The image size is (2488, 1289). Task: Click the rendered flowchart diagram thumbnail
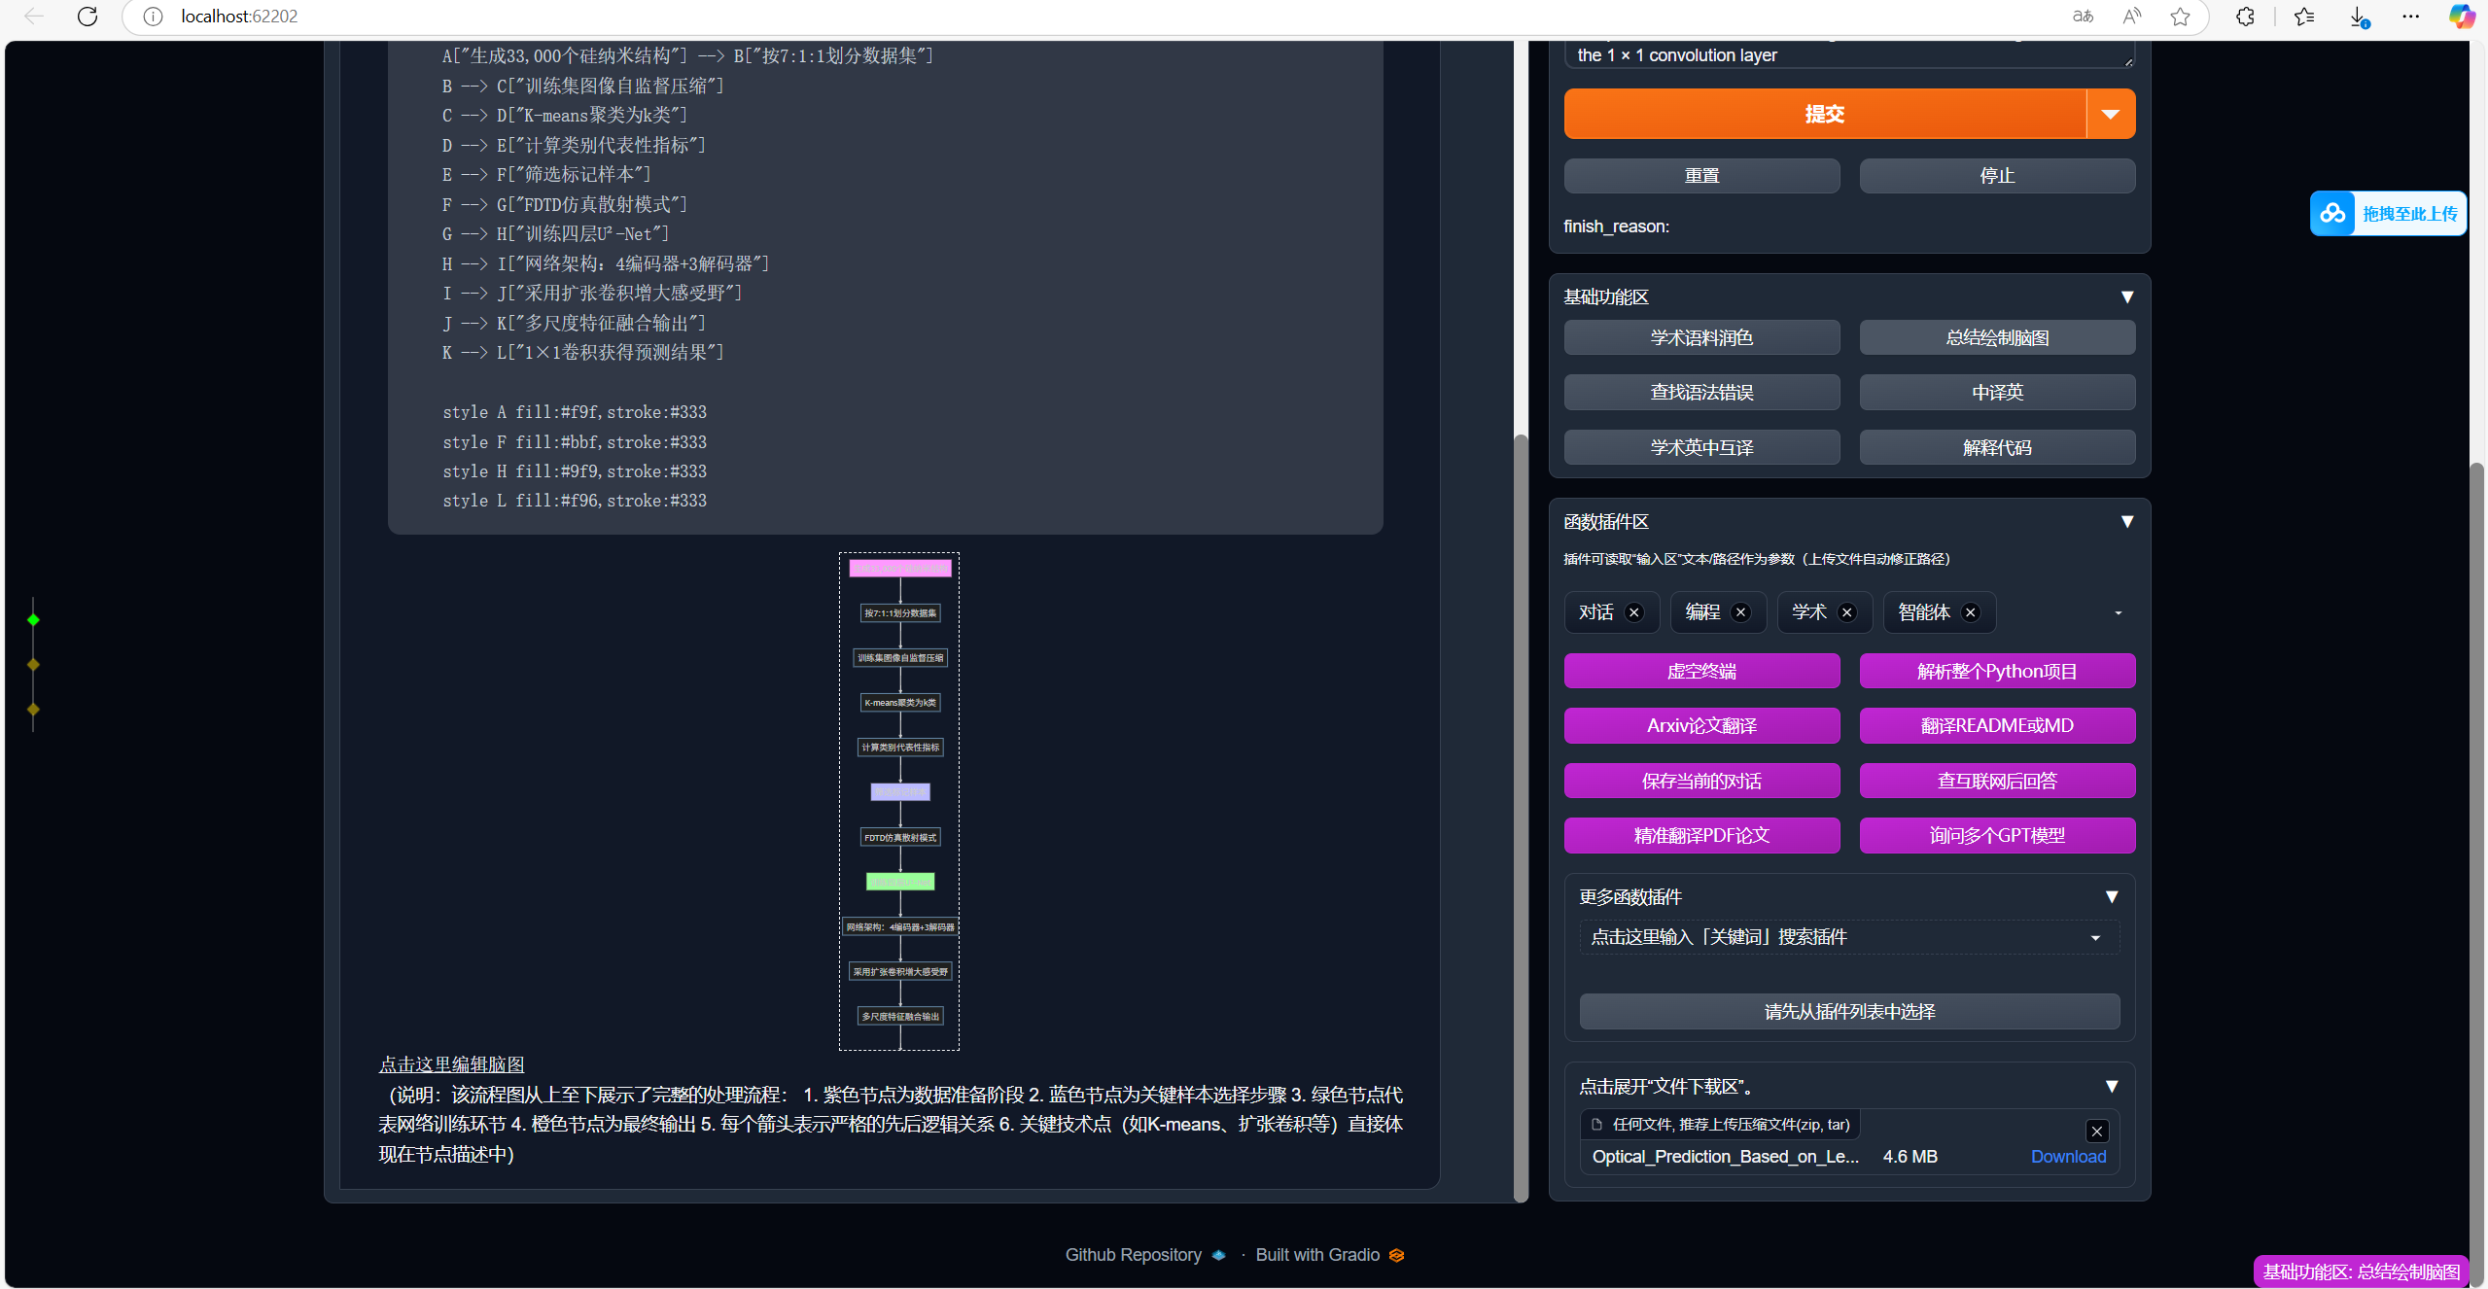pos(899,801)
